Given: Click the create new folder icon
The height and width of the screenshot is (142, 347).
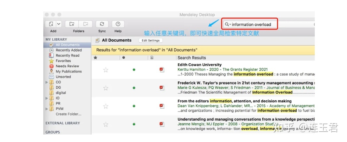Looking at the screenshot, I should 72,24.
